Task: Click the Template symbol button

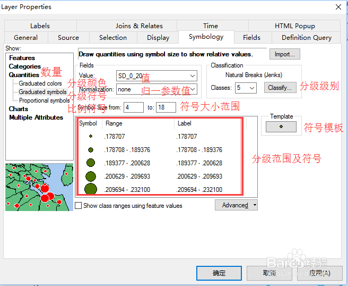Action: click(281, 127)
